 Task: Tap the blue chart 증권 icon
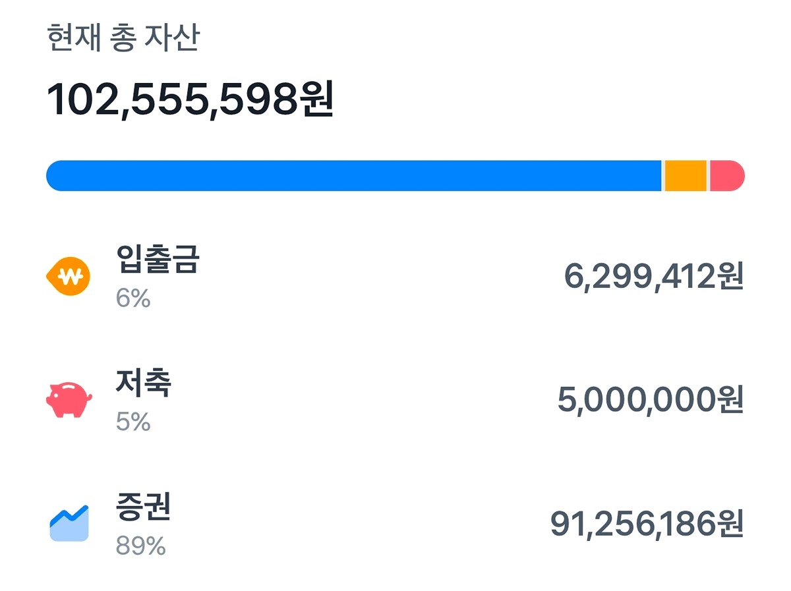click(x=69, y=523)
